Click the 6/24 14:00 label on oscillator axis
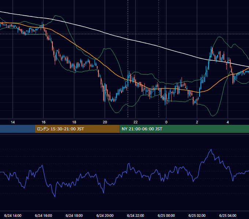Viewport: 249px width, 219px height. tap(13, 215)
